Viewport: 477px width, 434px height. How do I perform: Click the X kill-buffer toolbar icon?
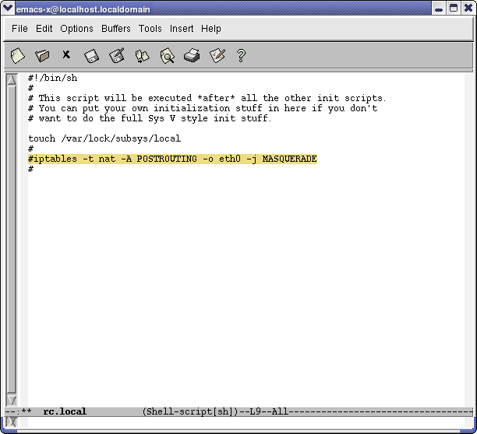click(x=66, y=54)
